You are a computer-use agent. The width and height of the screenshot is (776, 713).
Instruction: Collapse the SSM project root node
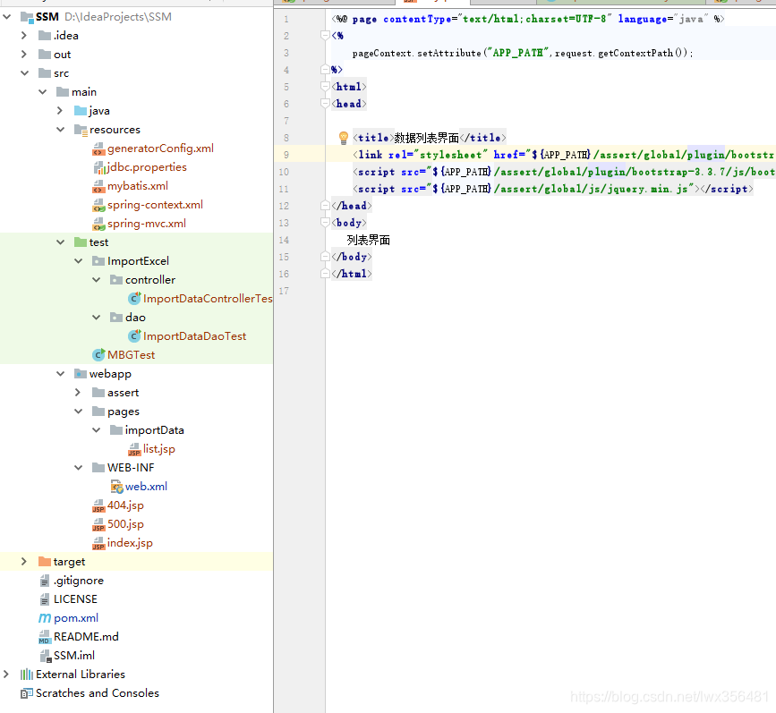coord(7,17)
